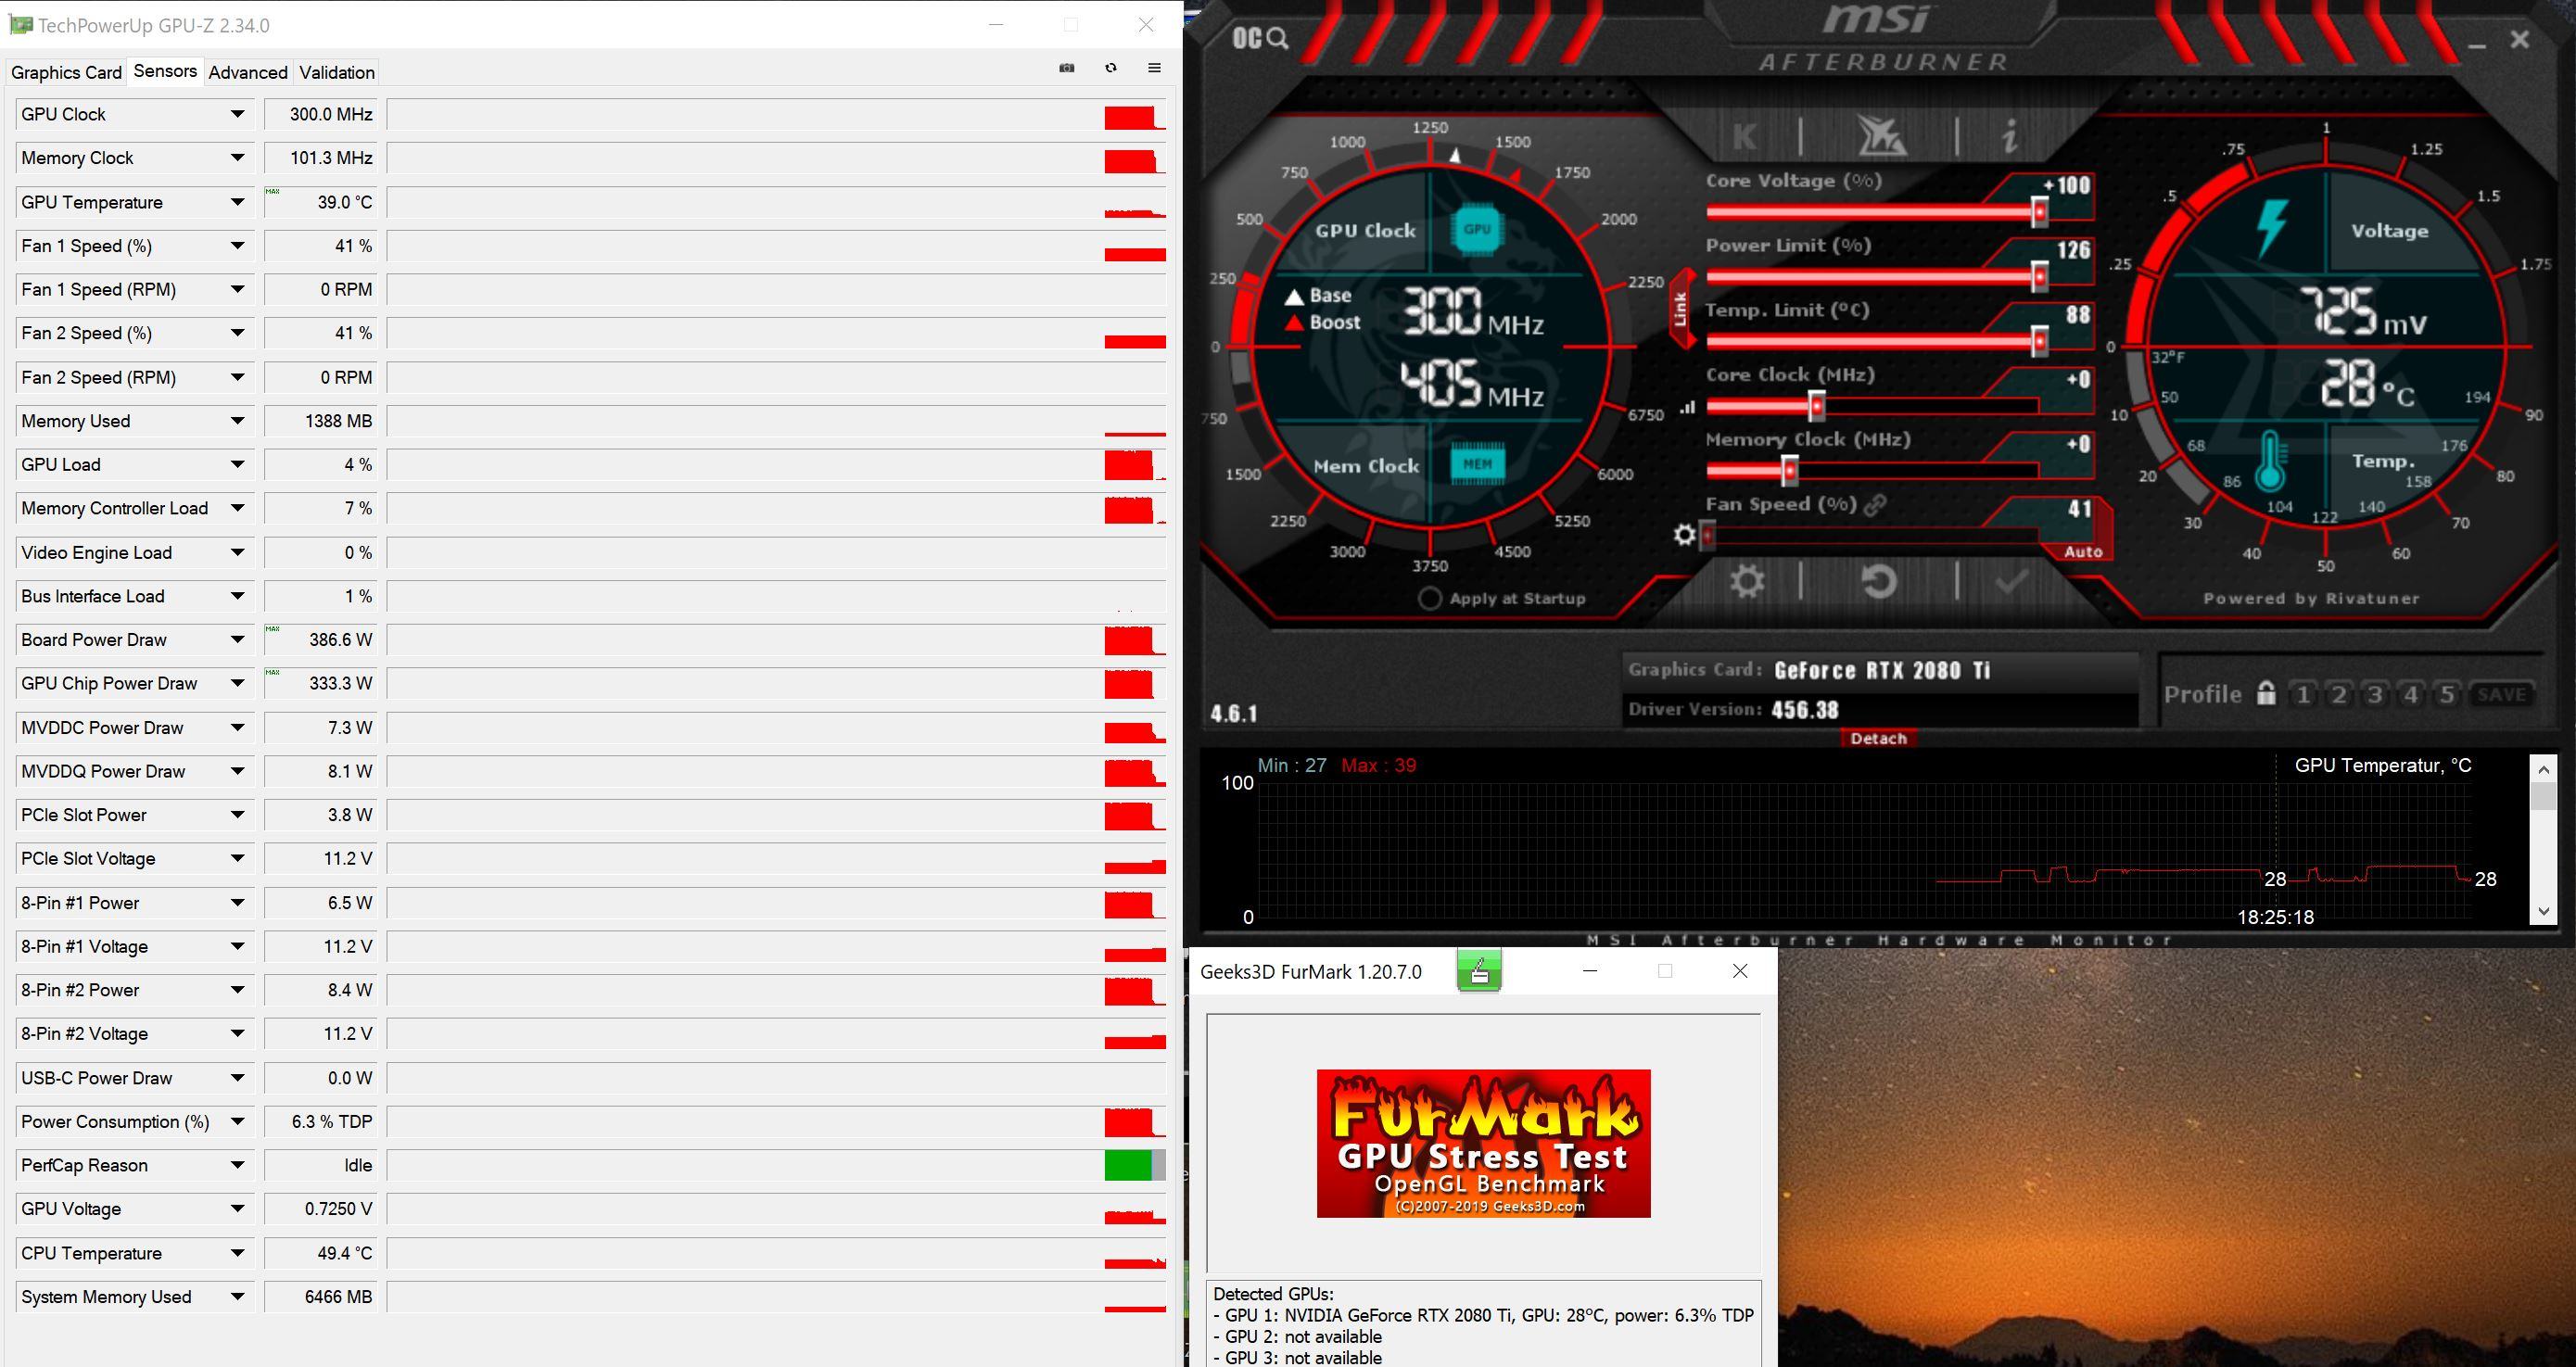The width and height of the screenshot is (2576, 1367).
Task: Click Fan Speed slider handle
Action: point(1709,536)
